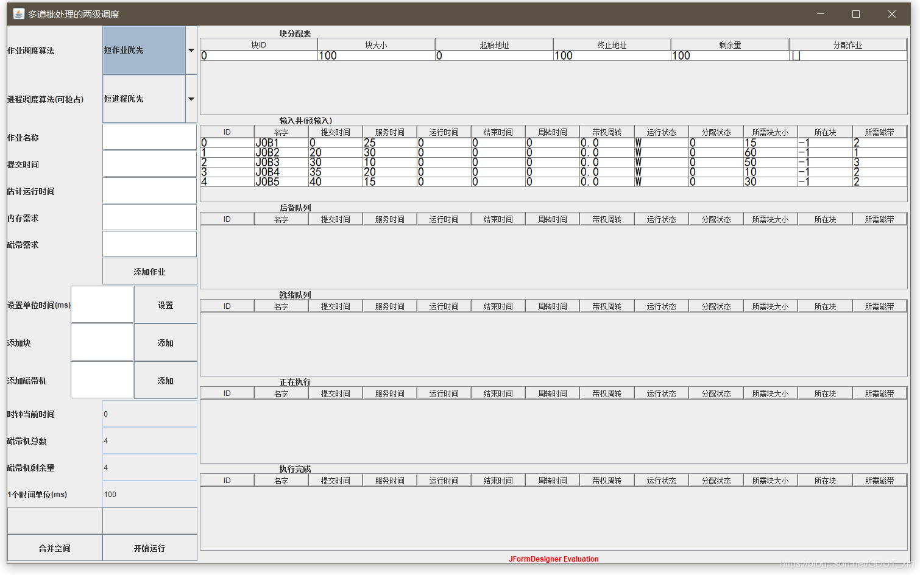Click 分配作业 column header
This screenshot has width=920, height=575.
(x=848, y=44)
